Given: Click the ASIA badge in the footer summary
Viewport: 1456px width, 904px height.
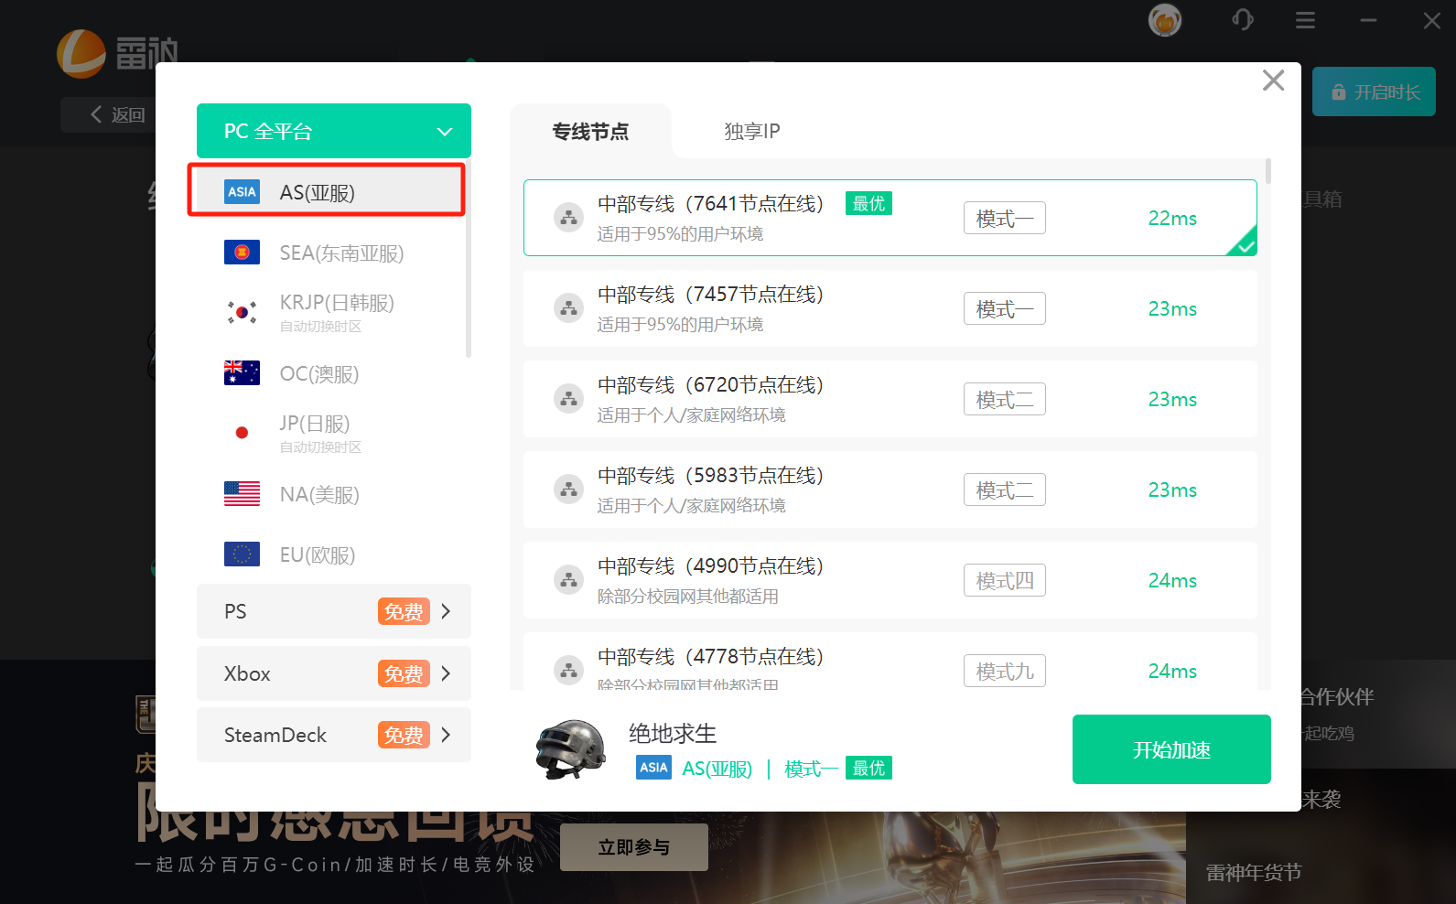Looking at the screenshot, I should tap(653, 768).
